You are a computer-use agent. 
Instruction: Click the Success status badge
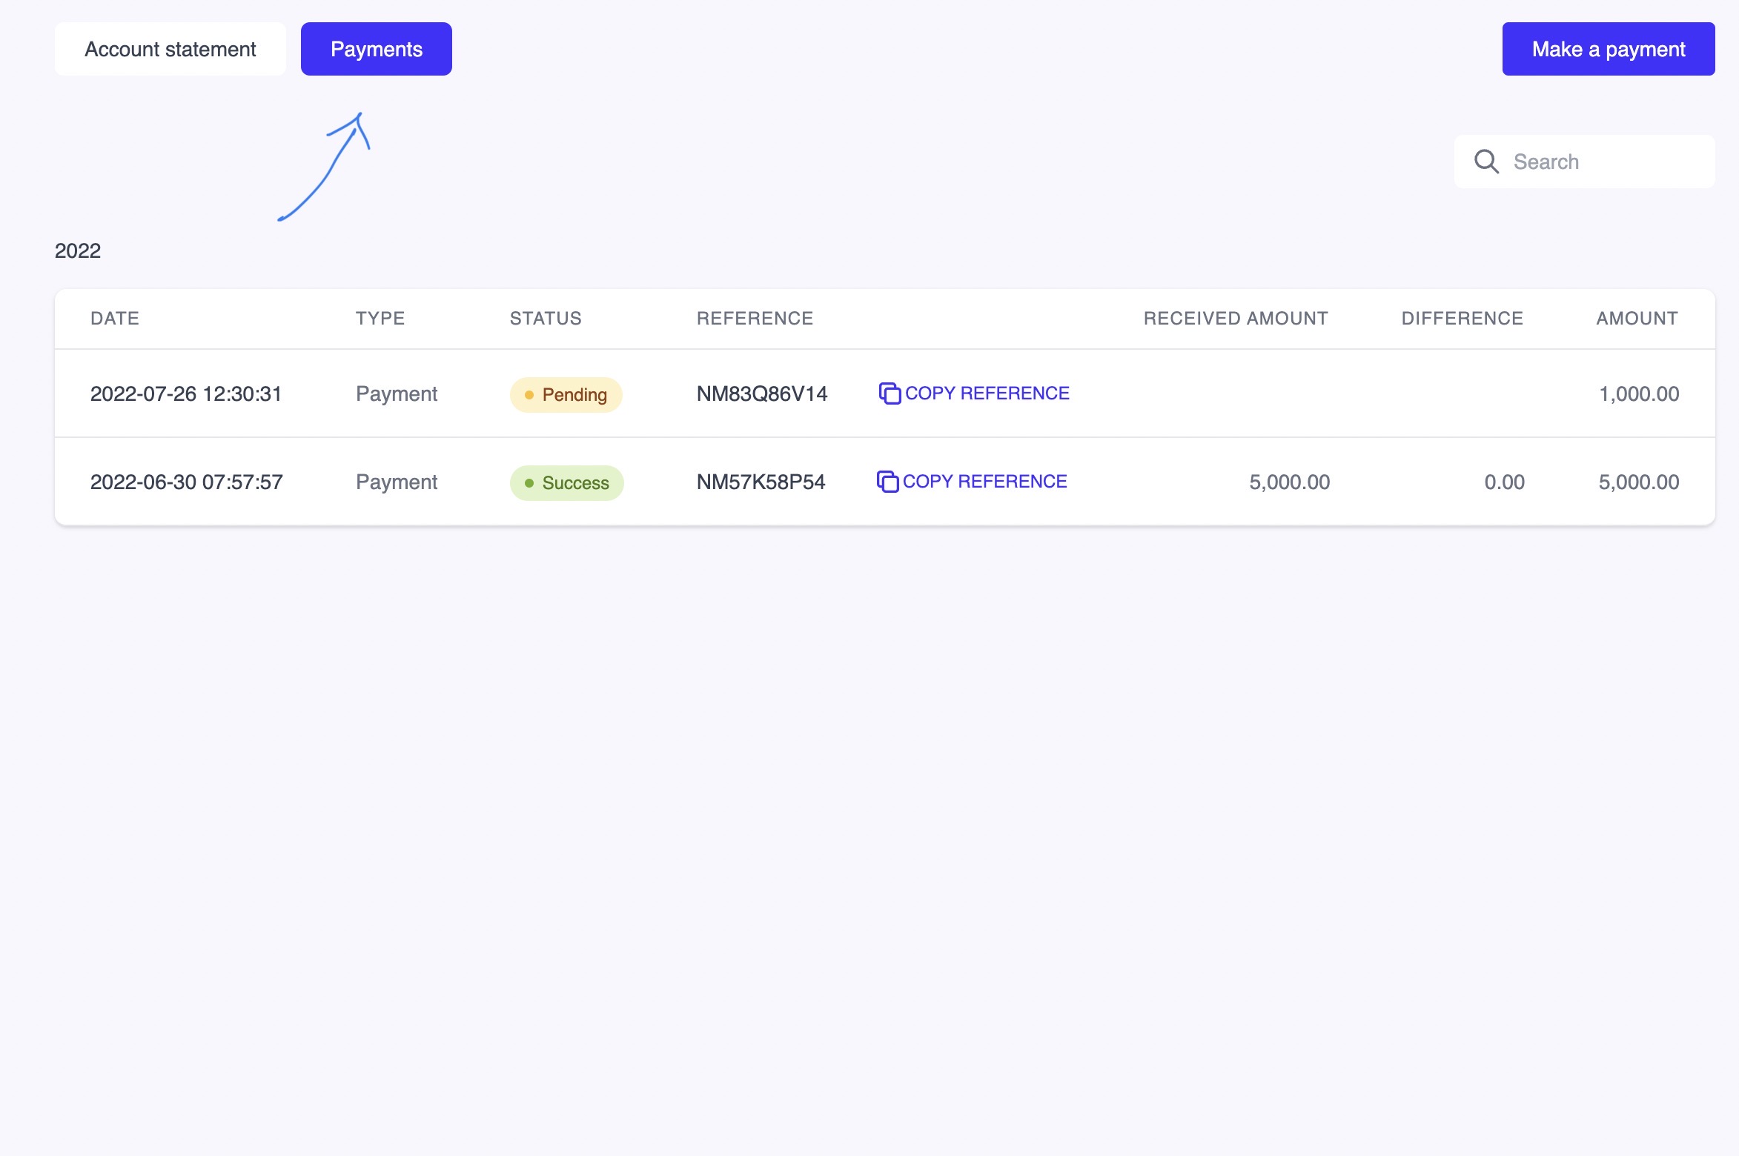point(566,482)
